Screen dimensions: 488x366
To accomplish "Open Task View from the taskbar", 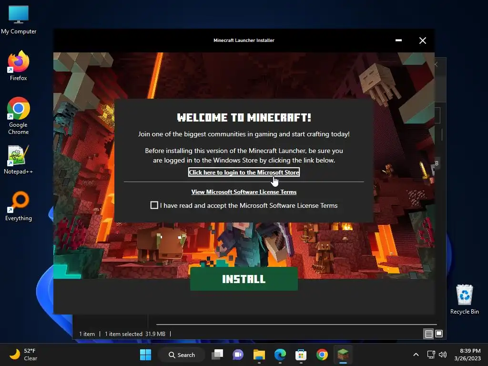I will click(x=217, y=355).
